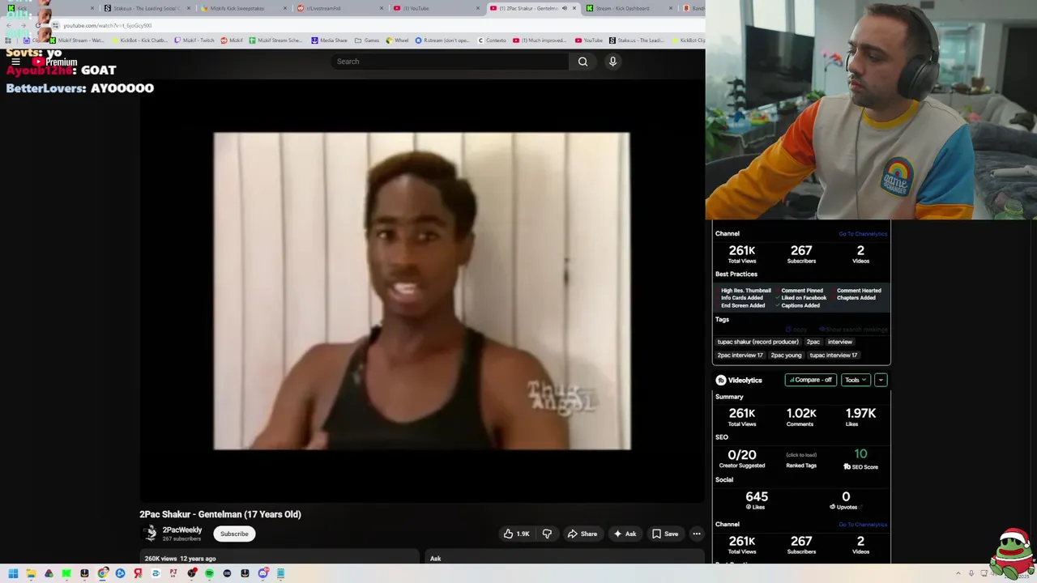Open the Media Share bookmark
The image size is (1037, 583).
point(329,40)
